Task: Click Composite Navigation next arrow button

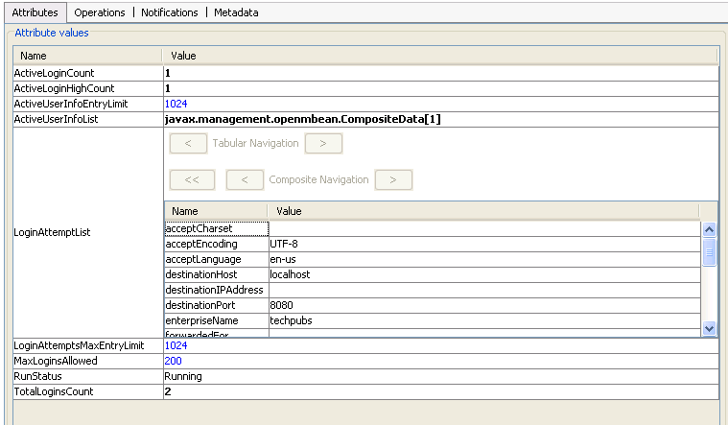Action: (393, 179)
